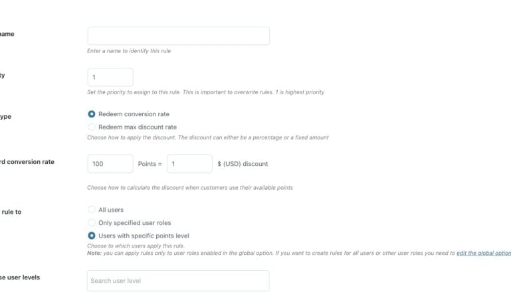Click the "Only specified user roles" label text

coord(135,222)
